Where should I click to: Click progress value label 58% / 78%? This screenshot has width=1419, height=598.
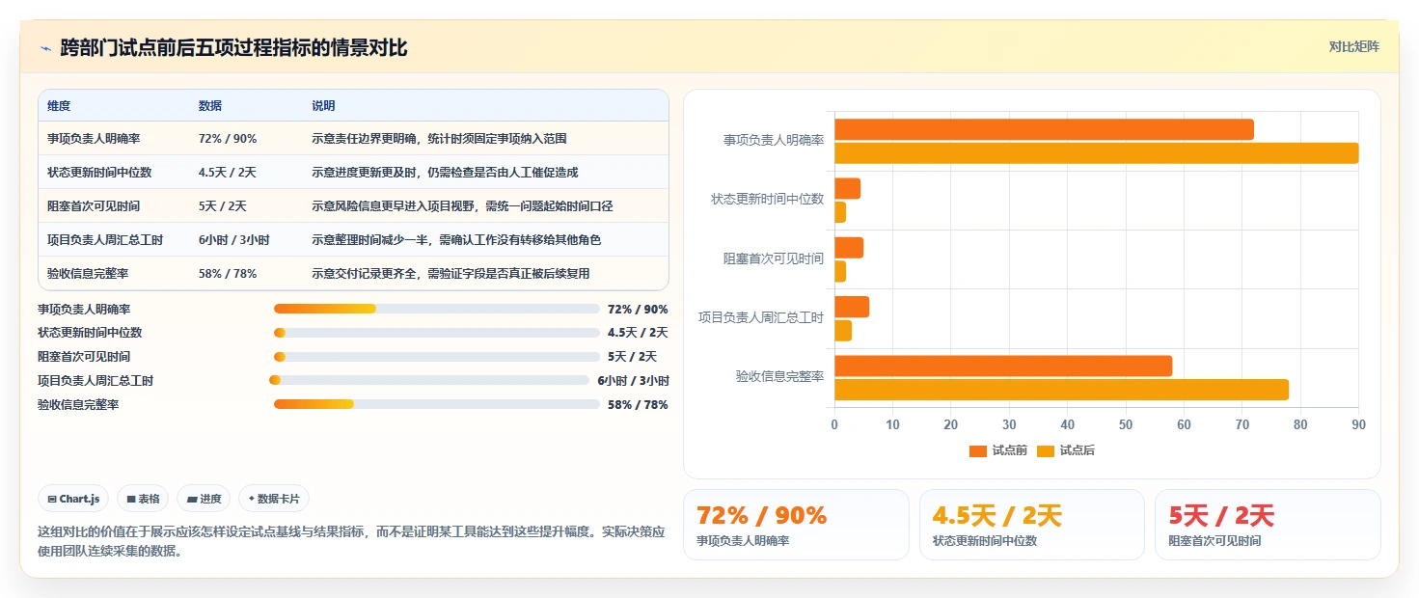point(638,404)
